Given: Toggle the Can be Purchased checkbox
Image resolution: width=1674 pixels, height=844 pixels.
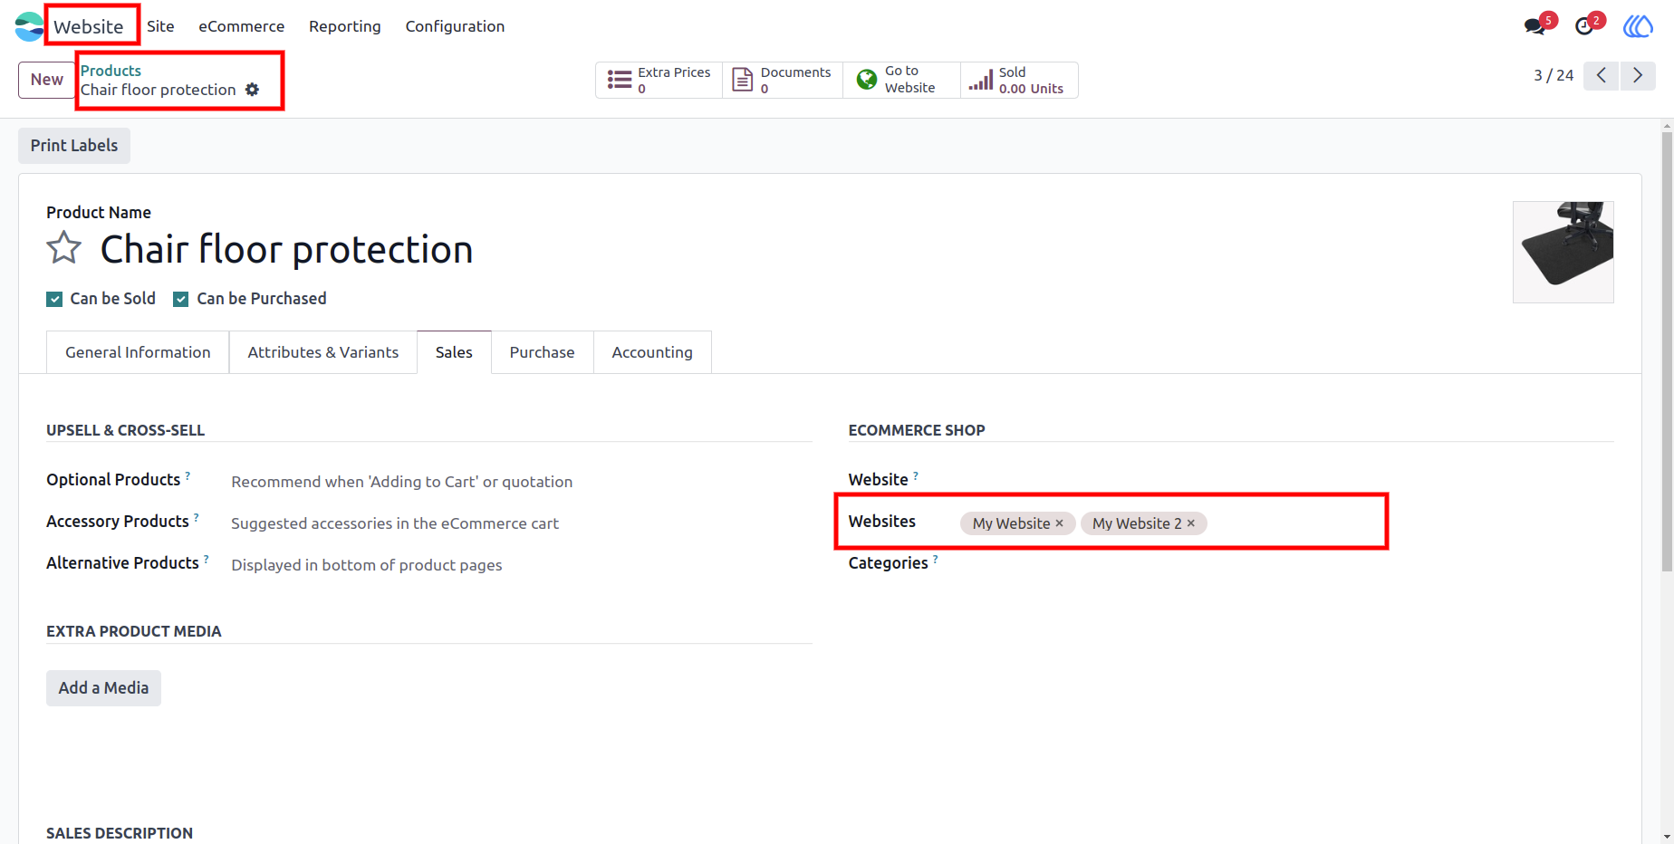Looking at the screenshot, I should coord(181,299).
